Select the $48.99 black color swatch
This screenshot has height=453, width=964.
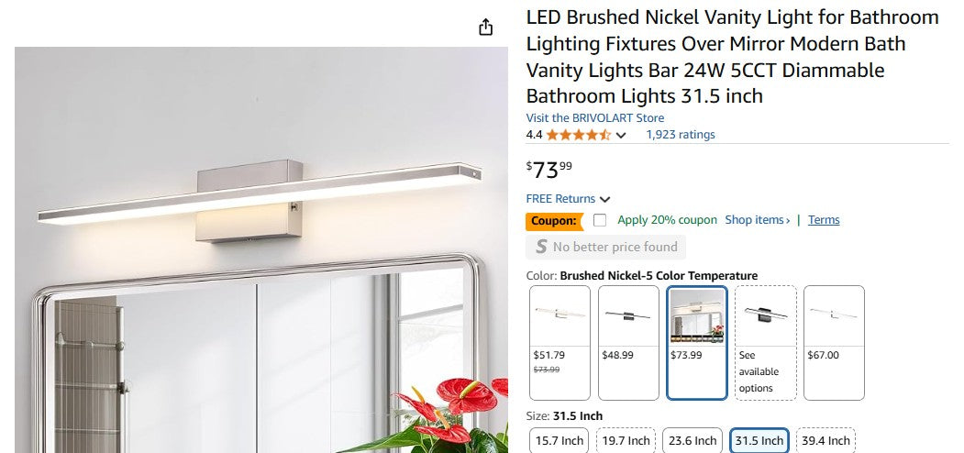pyautogui.click(x=628, y=342)
